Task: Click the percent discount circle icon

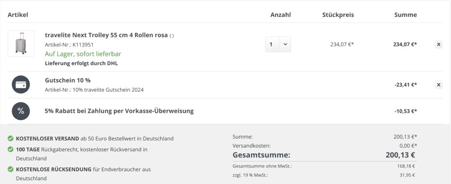Action: coord(21,111)
